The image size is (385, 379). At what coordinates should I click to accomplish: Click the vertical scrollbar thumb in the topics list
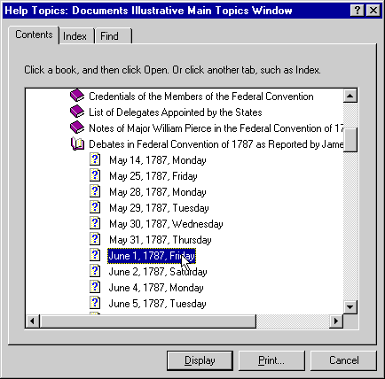tap(350, 140)
